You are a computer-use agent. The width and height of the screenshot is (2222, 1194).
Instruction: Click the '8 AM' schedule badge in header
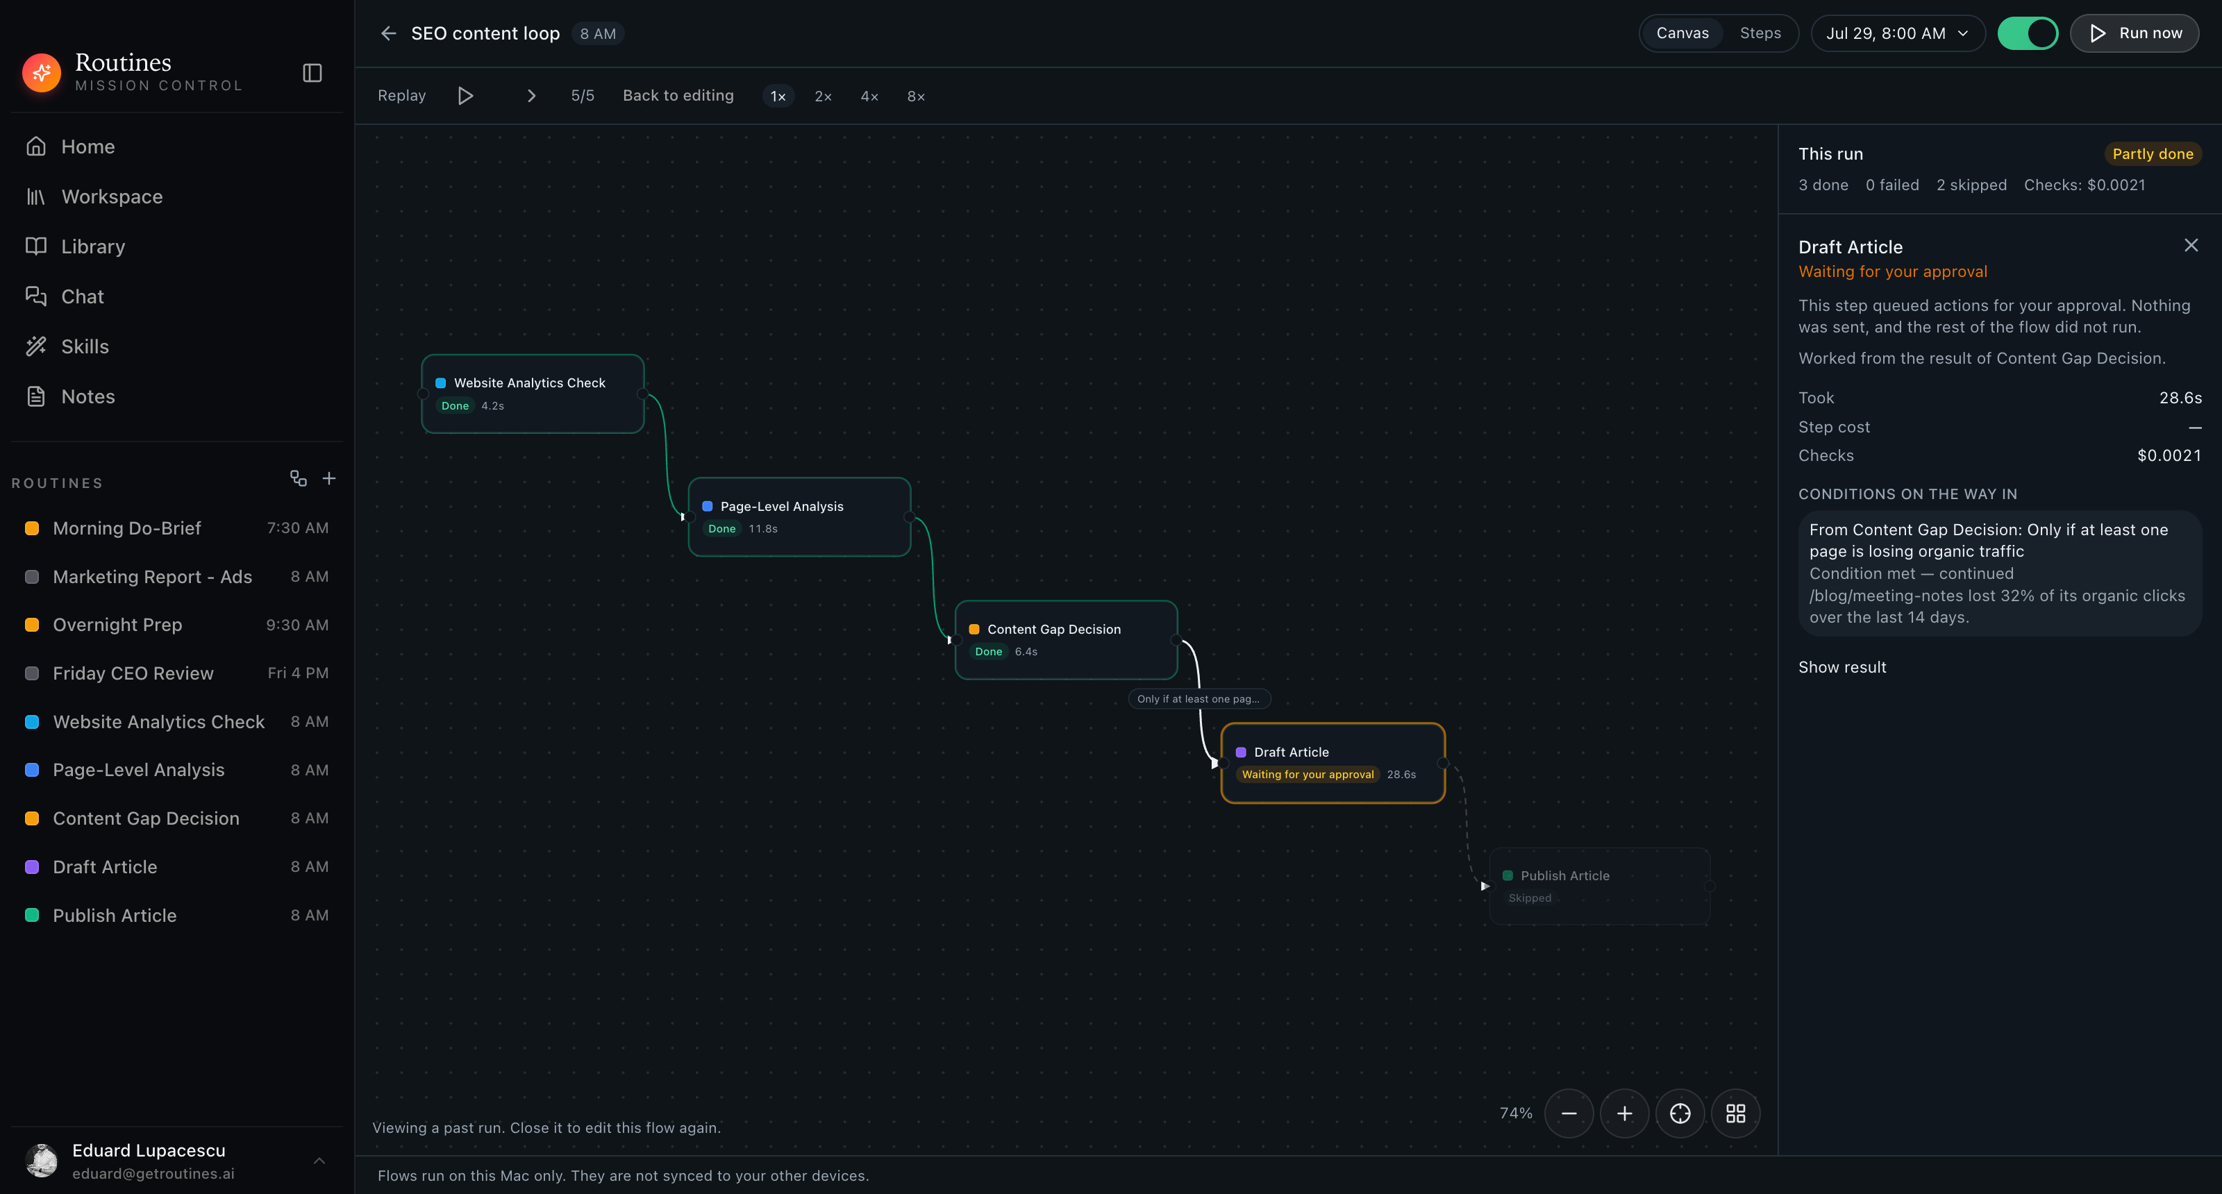point(598,33)
